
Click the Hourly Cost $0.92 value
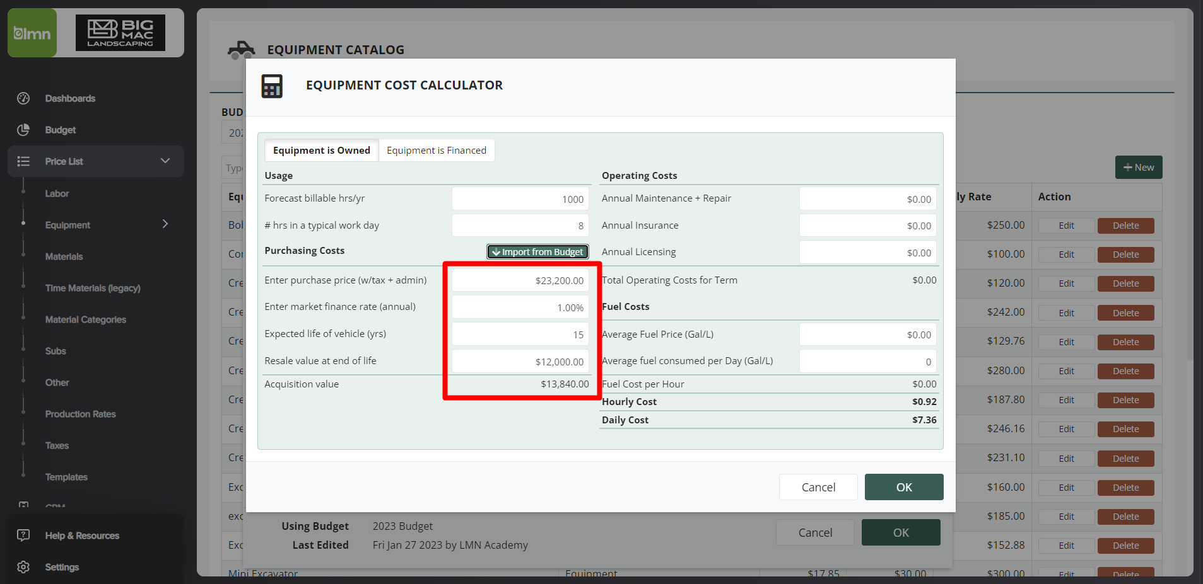(x=924, y=401)
